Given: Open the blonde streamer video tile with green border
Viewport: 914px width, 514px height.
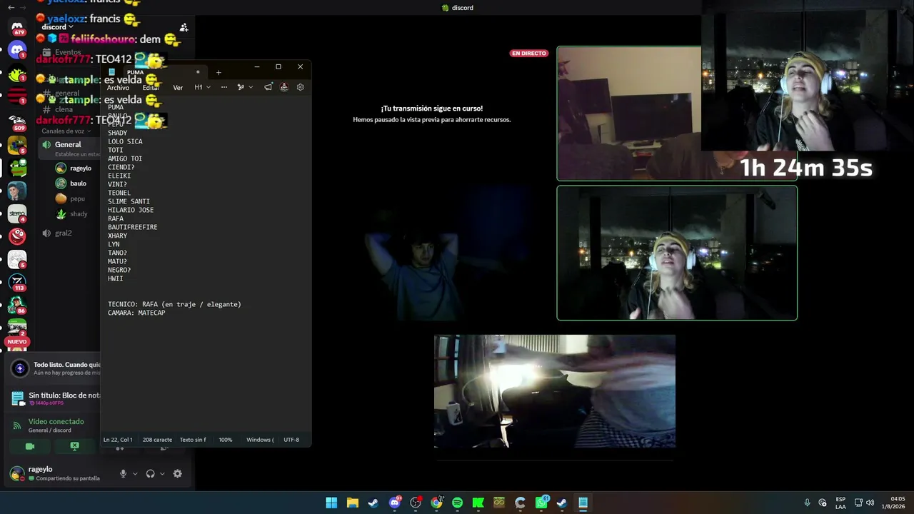Looking at the screenshot, I should point(677,253).
